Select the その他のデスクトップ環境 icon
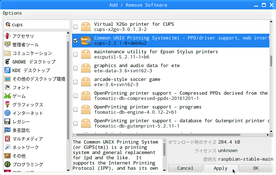 point(7,79)
